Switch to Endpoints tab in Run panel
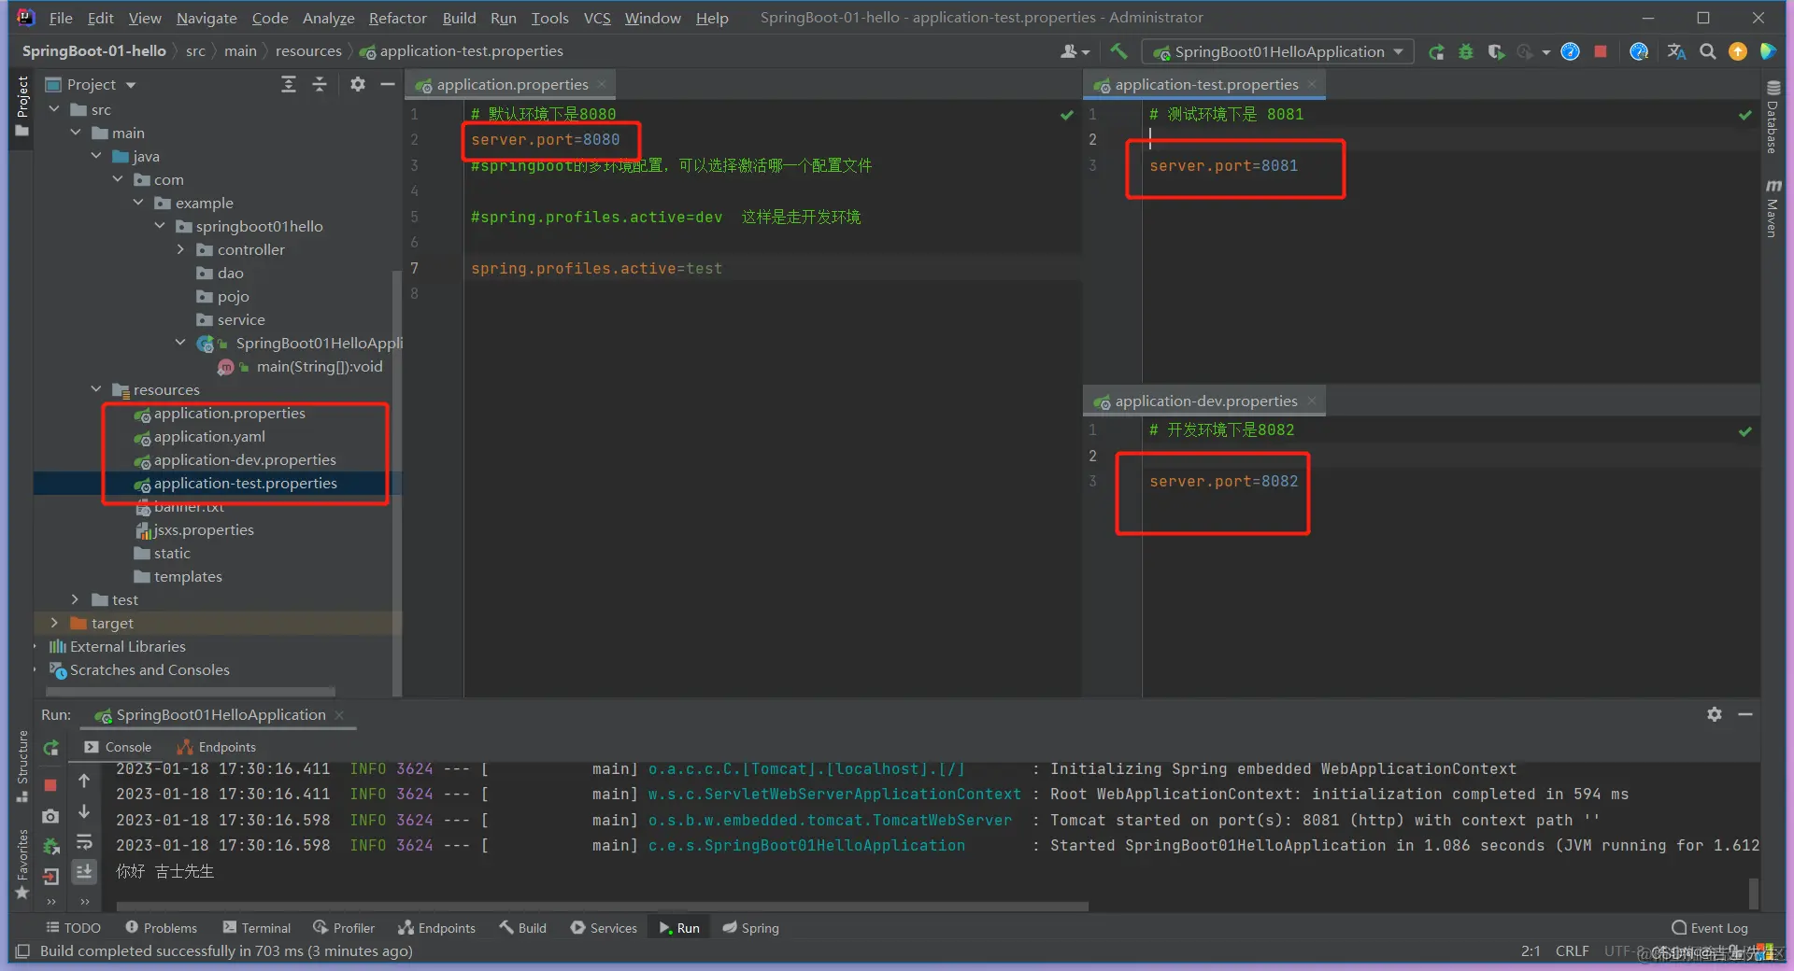 (216, 747)
